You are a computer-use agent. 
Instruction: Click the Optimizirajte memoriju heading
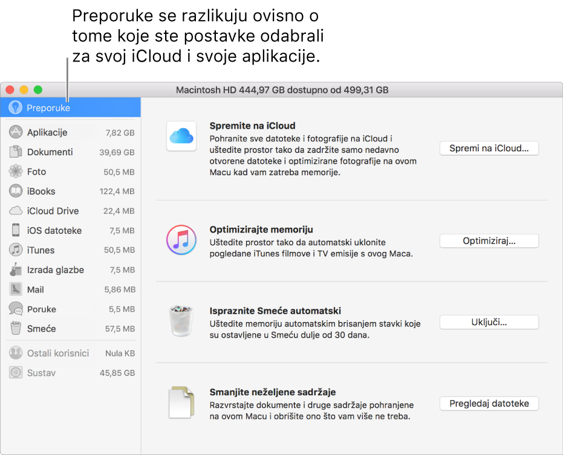click(x=261, y=229)
